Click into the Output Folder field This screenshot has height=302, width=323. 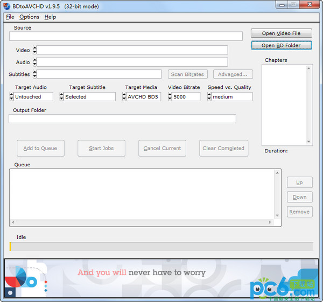pos(122,118)
